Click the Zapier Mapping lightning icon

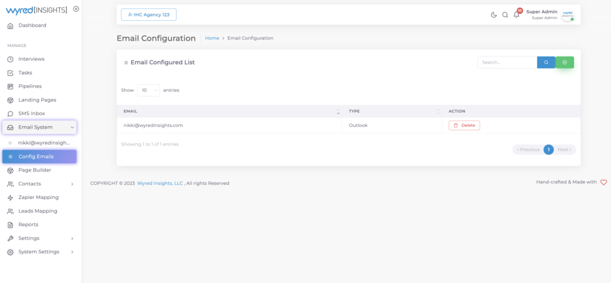(11, 197)
